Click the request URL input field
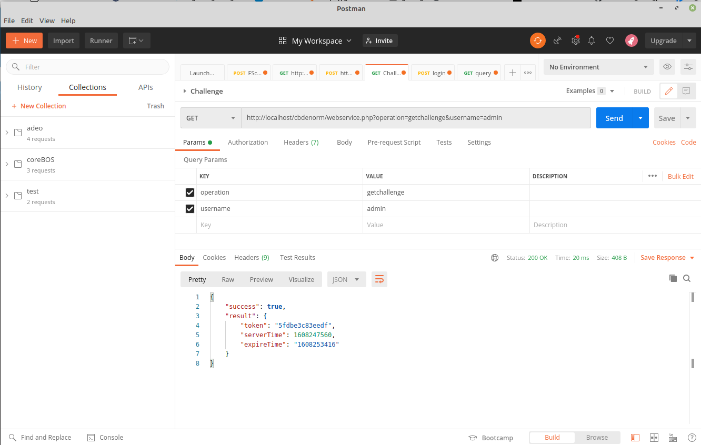Image resolution: width=701 pixels, height=445 pixels. pos(416,118)
